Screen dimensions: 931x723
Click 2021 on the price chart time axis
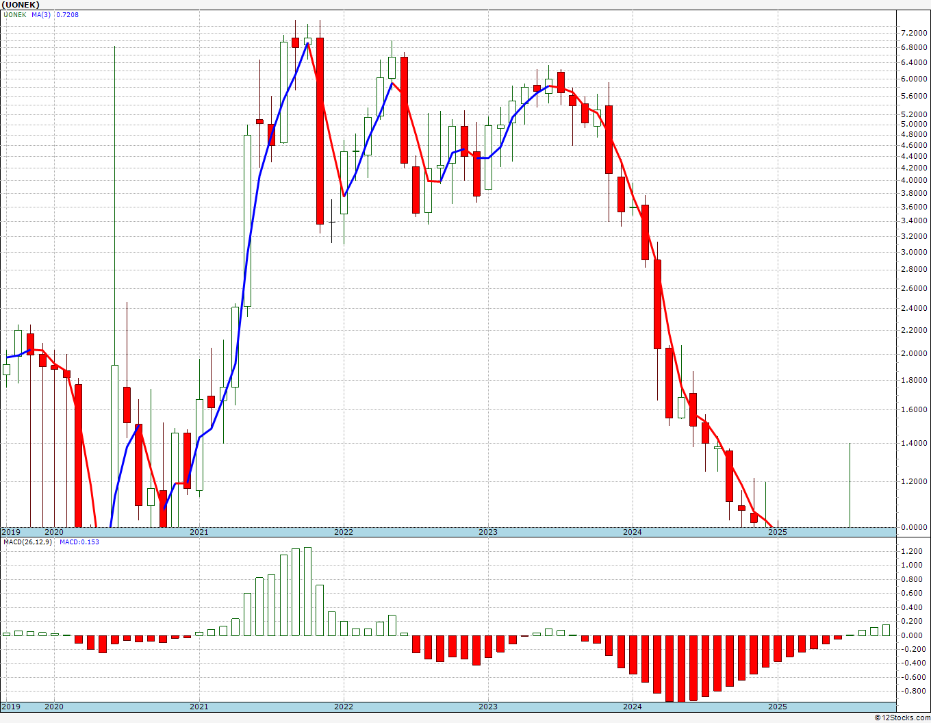[x=199, y=532]
